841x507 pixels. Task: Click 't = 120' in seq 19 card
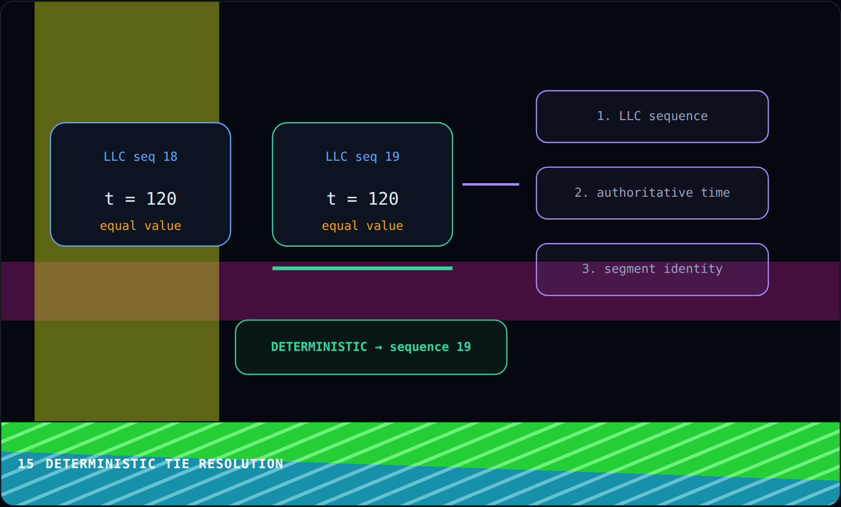363,199
